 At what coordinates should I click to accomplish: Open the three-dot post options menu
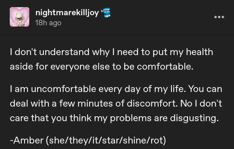click(219, 17)
